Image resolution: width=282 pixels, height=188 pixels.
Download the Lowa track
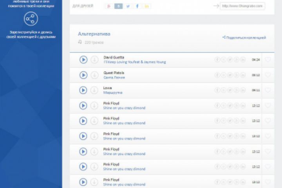point(94,90)
